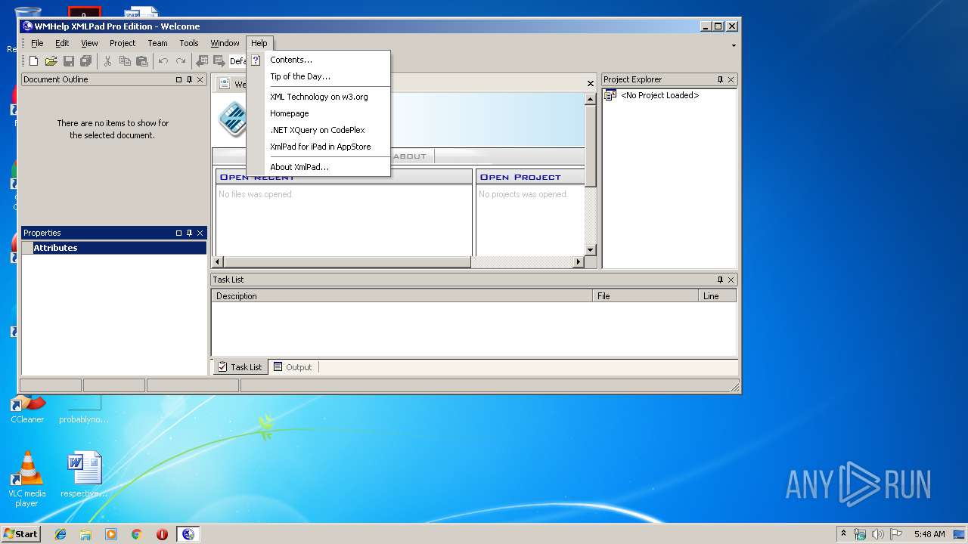Open the View menu
Screen dimensions: 968x544
tap(90, 43)
